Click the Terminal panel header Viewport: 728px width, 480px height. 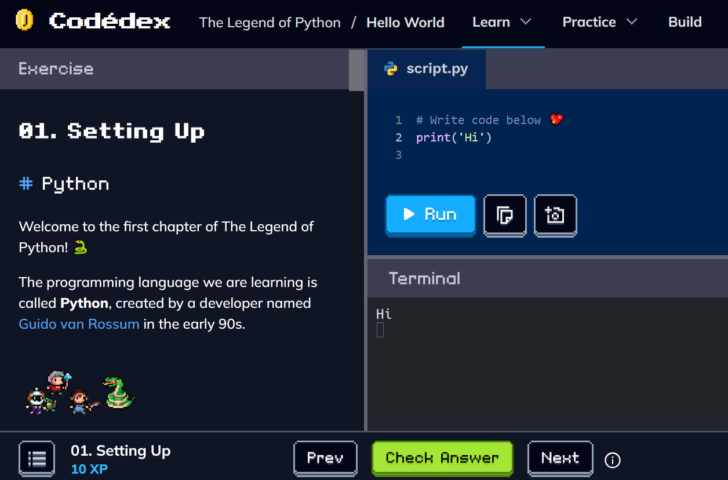(x=548, y=278)
